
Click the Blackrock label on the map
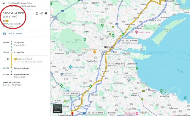[152, 90]
